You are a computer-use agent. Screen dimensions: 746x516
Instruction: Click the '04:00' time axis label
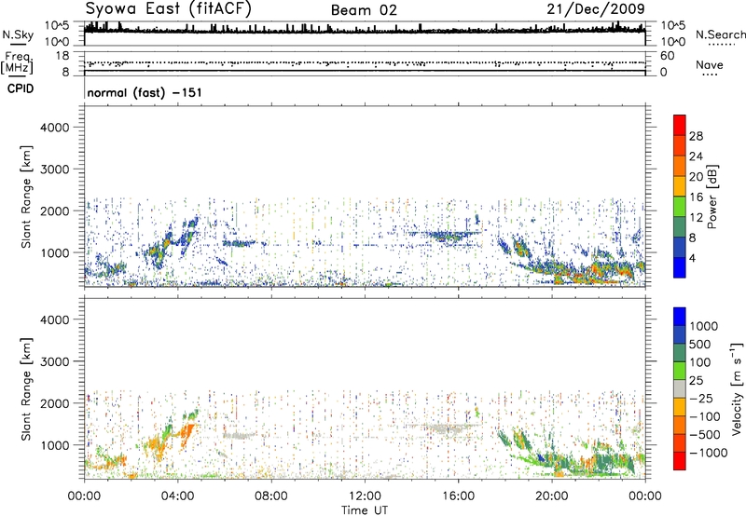177,496
